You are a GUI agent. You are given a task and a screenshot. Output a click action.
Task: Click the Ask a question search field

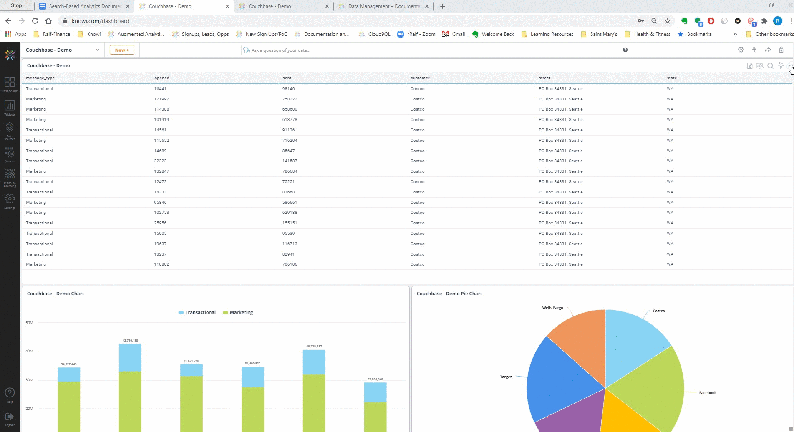pyautogui.click(x=431, y=50)
